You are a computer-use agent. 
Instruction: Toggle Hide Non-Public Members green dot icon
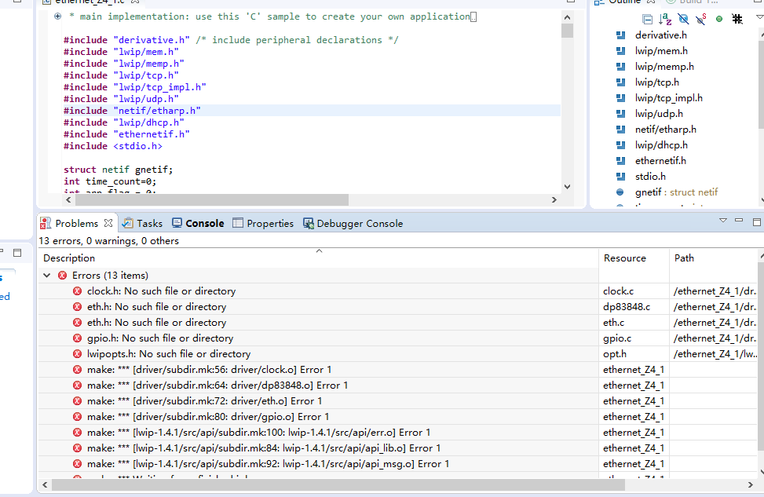719,20
